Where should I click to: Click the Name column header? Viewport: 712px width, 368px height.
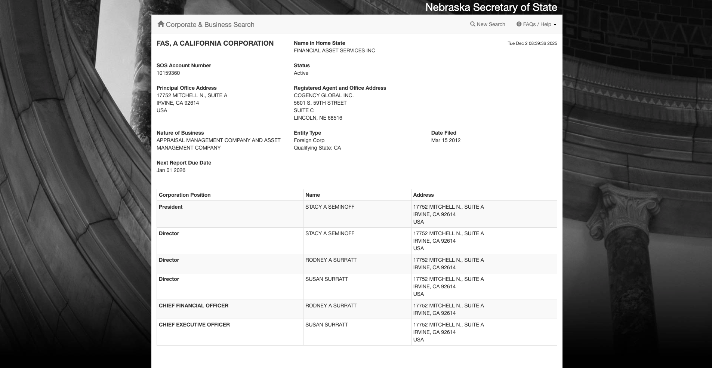pos(312,195)
